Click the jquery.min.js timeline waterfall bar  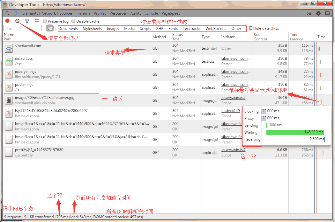320,74
